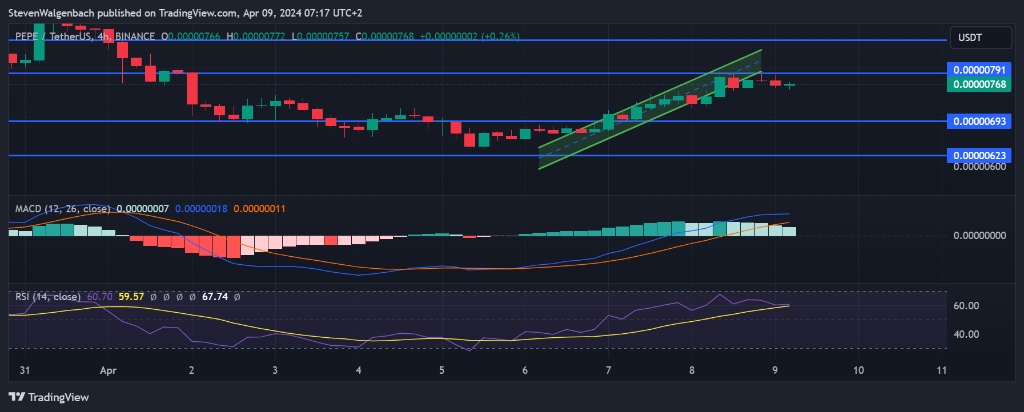
Task: Click date axis label 31
Action: click(25, 370)
